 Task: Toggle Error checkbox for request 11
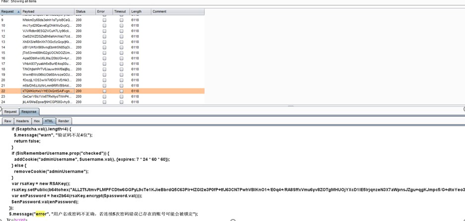[104, 31]
